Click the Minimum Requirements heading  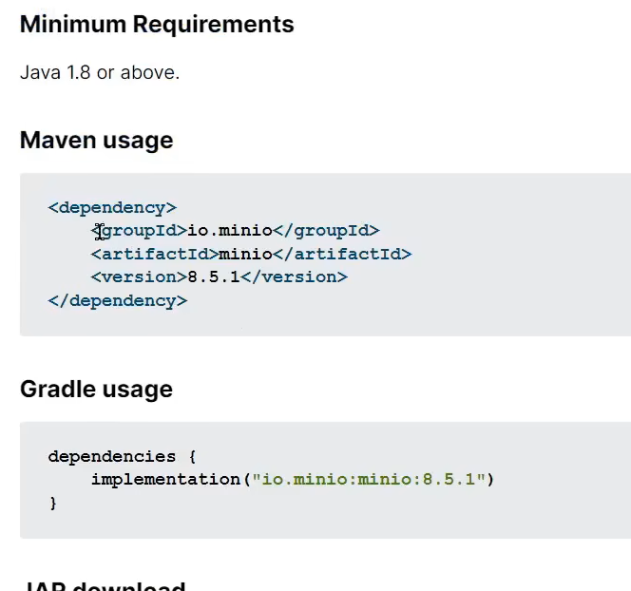coord(157,24)
